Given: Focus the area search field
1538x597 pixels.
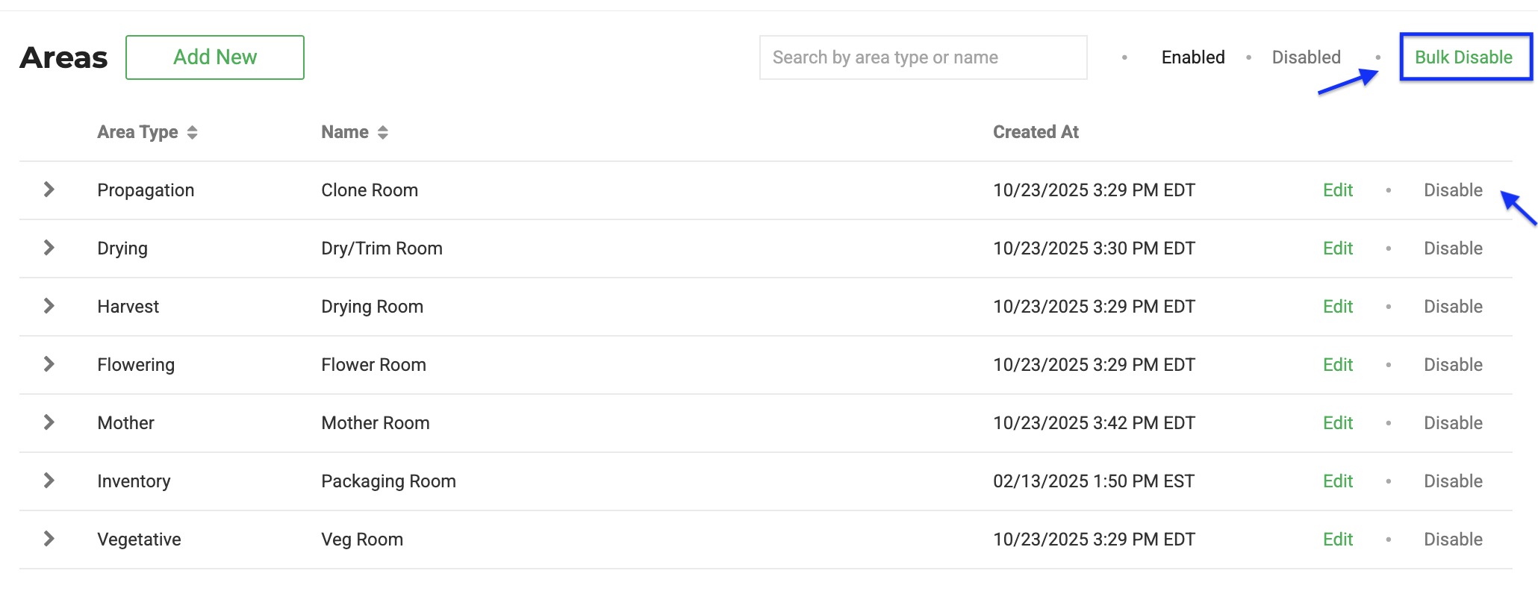Looking at the screenshot, I should pos(924,57).
